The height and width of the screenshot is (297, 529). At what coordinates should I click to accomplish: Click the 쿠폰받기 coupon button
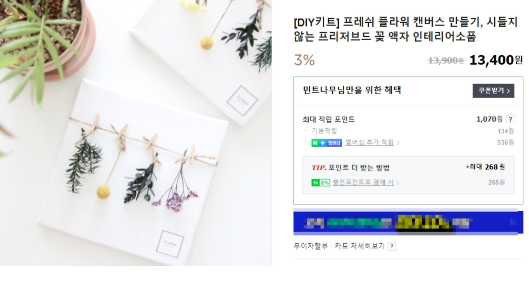point(493,91)
